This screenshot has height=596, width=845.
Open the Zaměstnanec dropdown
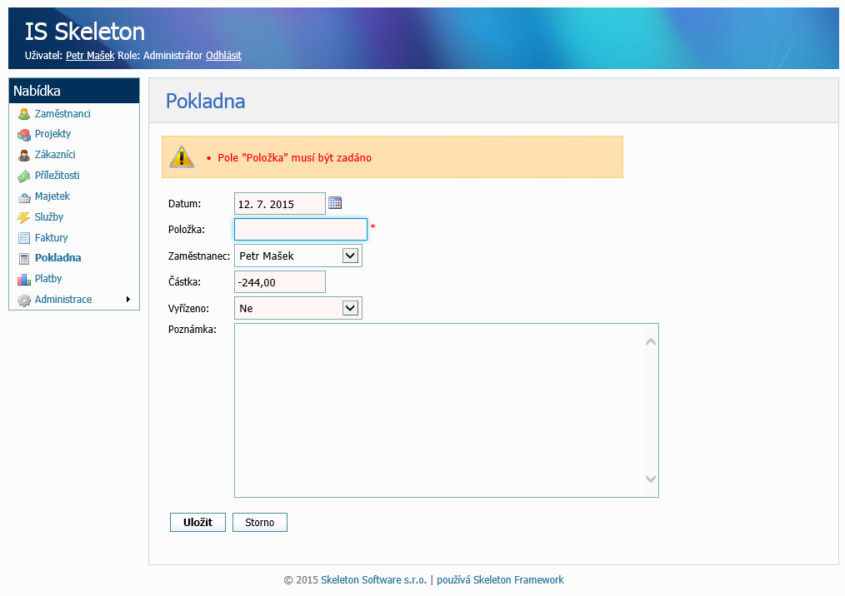point(350,256)
